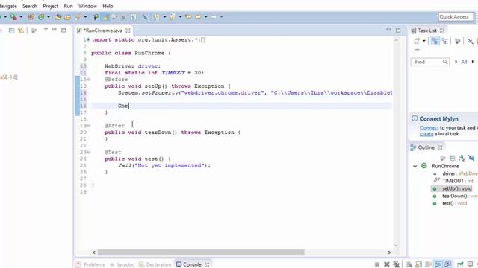Click the editor horizontal scrollbar thumb

(x=201, y=252)
